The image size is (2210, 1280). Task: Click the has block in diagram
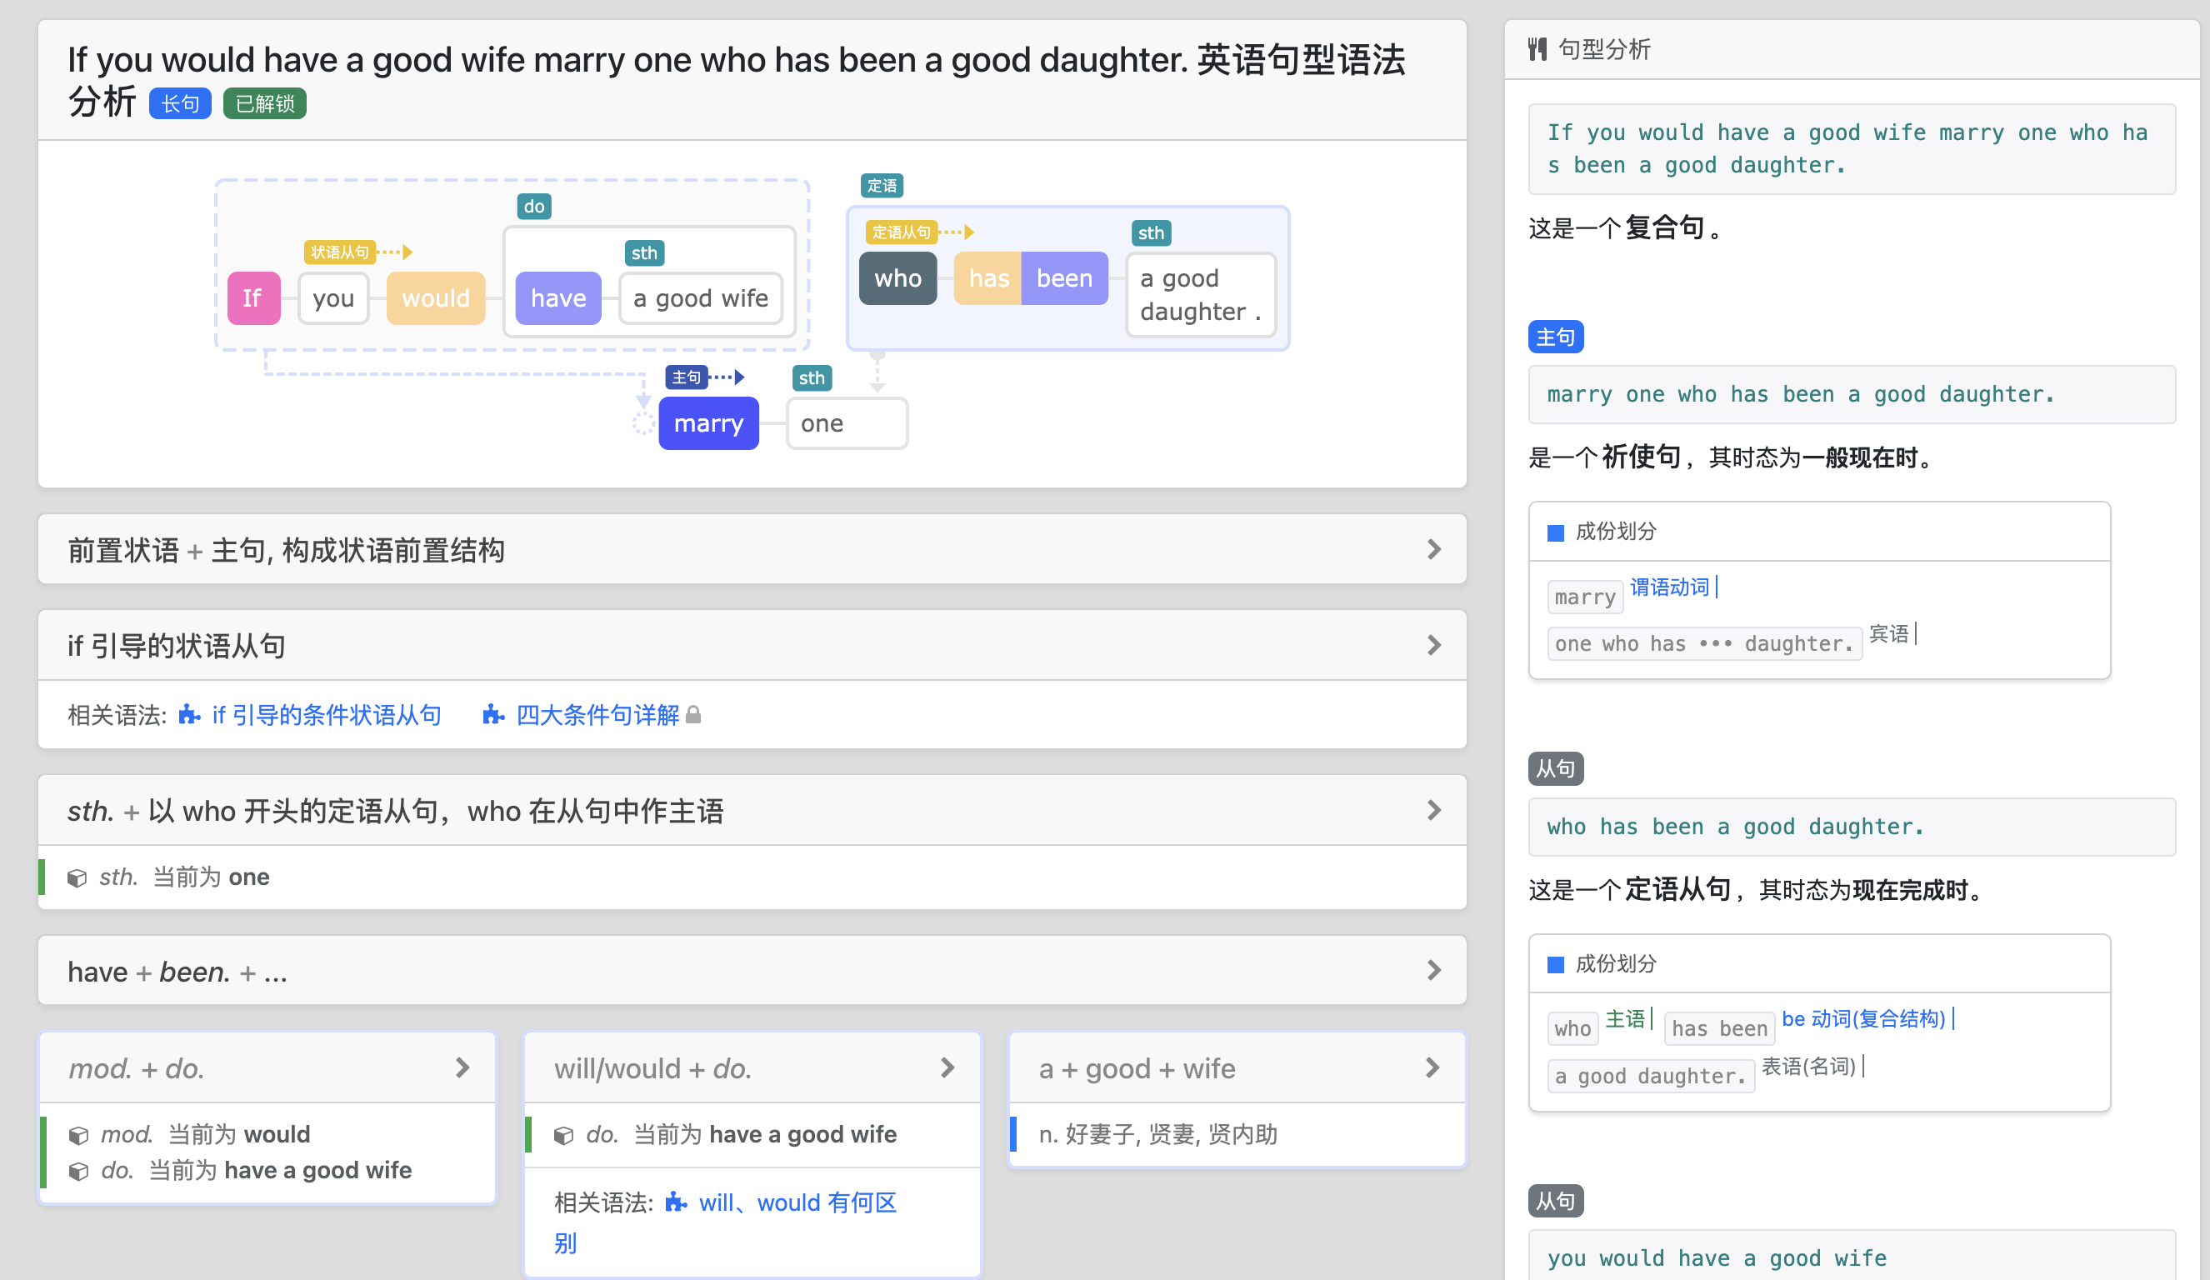pos(988,278)
